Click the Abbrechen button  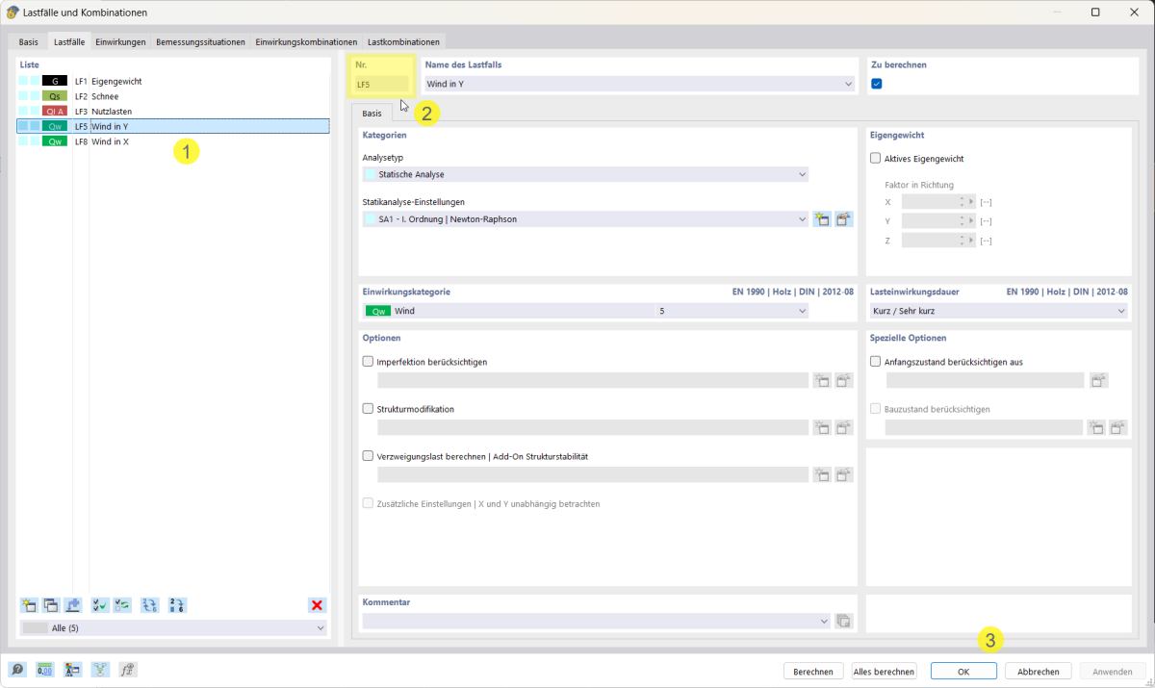coord(1039,672)
